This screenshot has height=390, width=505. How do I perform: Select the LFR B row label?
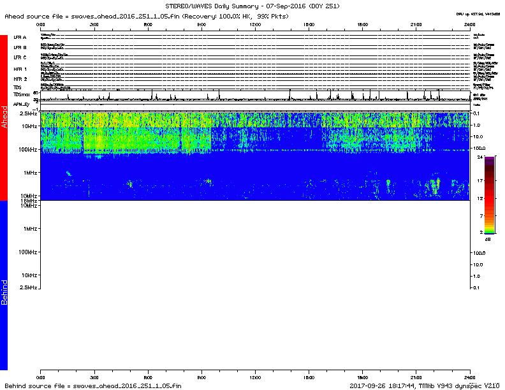(x=20, y=47)
